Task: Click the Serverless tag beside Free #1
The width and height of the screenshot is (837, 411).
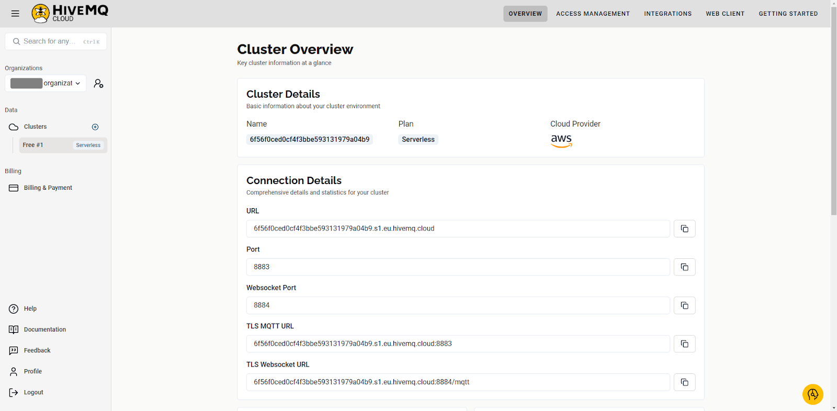Action: click(x=88, y=145)
